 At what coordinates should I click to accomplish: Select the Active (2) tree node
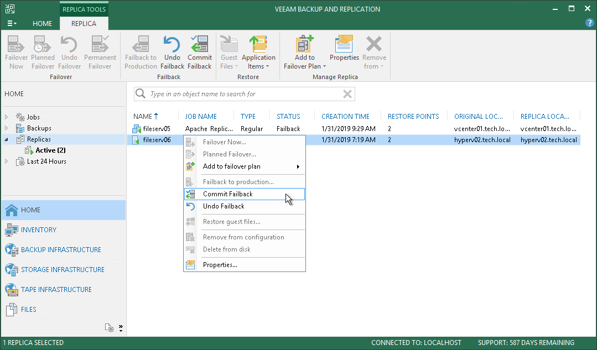[51, 150]
